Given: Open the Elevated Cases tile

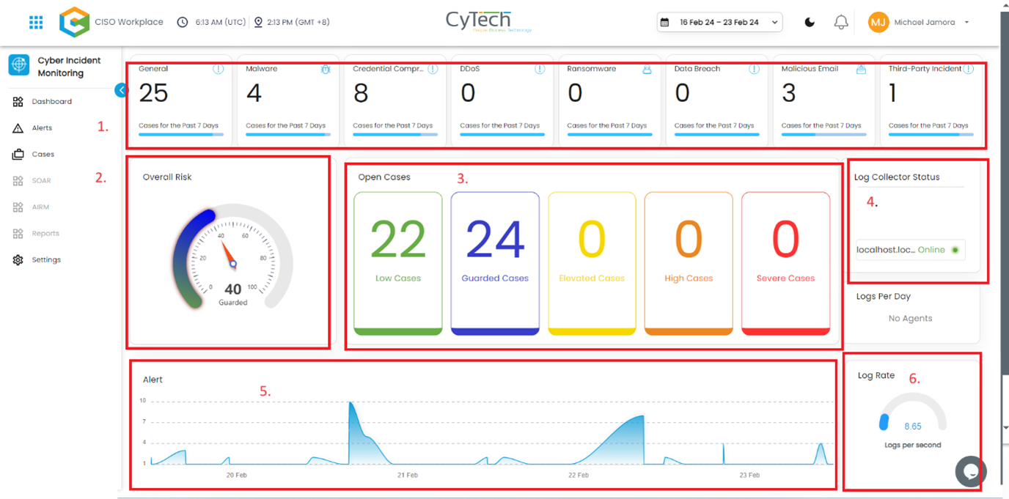Looking at the screenshot, I should [592, 264].
